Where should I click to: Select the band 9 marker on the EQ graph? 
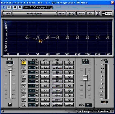(x=98, y=37)
